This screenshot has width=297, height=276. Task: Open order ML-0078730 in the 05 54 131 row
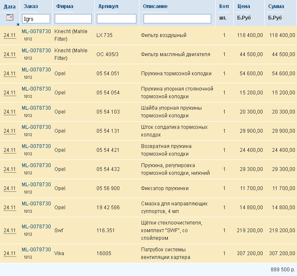click(36, 127)
